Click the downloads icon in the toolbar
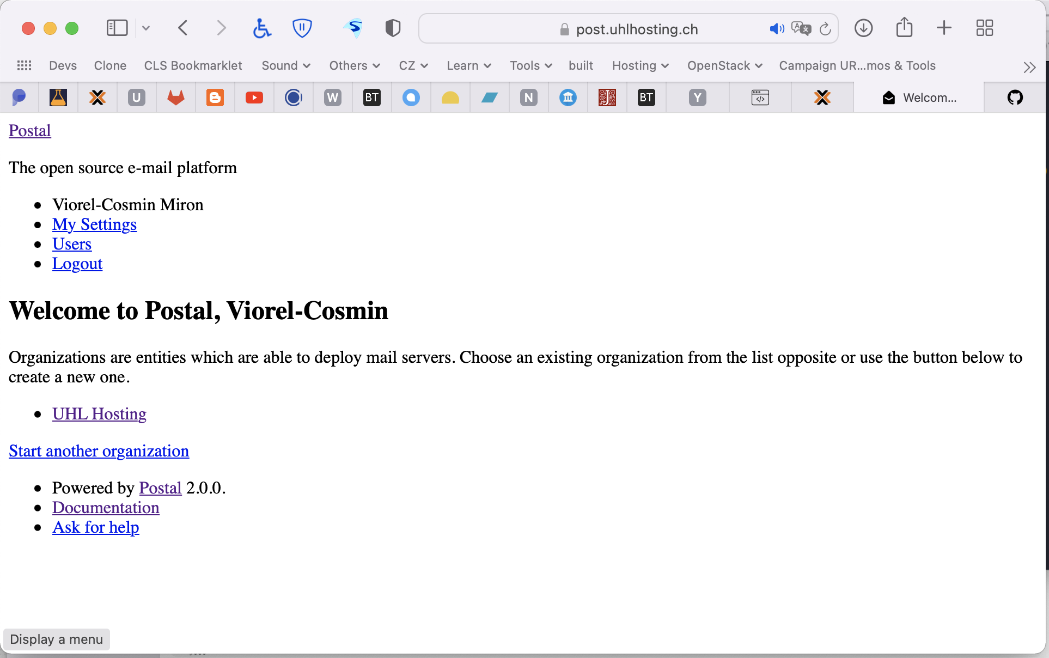This screenshot has width=1049, height=658. [x=863, y=28]
